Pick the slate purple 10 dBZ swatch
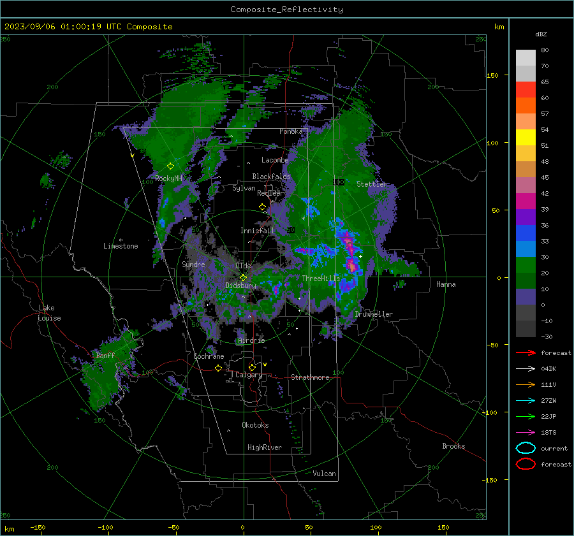This screenshot has width=574, height=536. [x=526, y=296]
